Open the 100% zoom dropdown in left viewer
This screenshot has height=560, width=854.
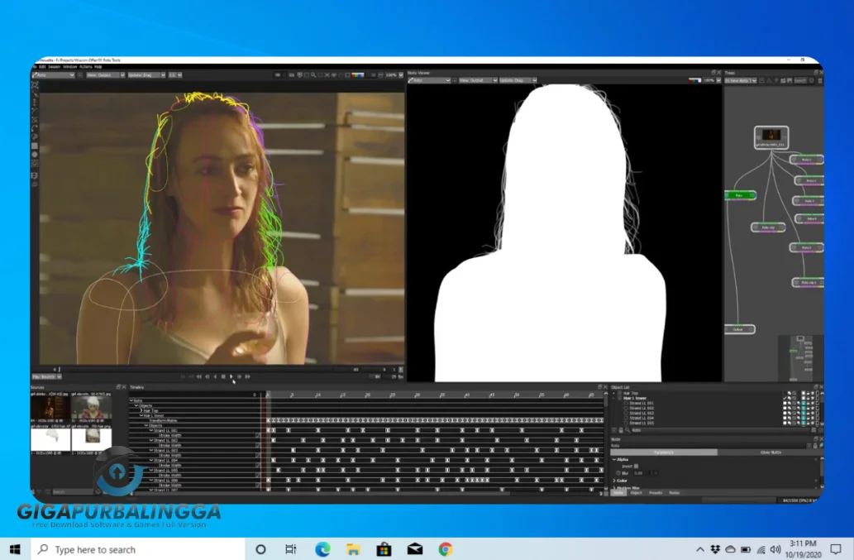point(394,75)
